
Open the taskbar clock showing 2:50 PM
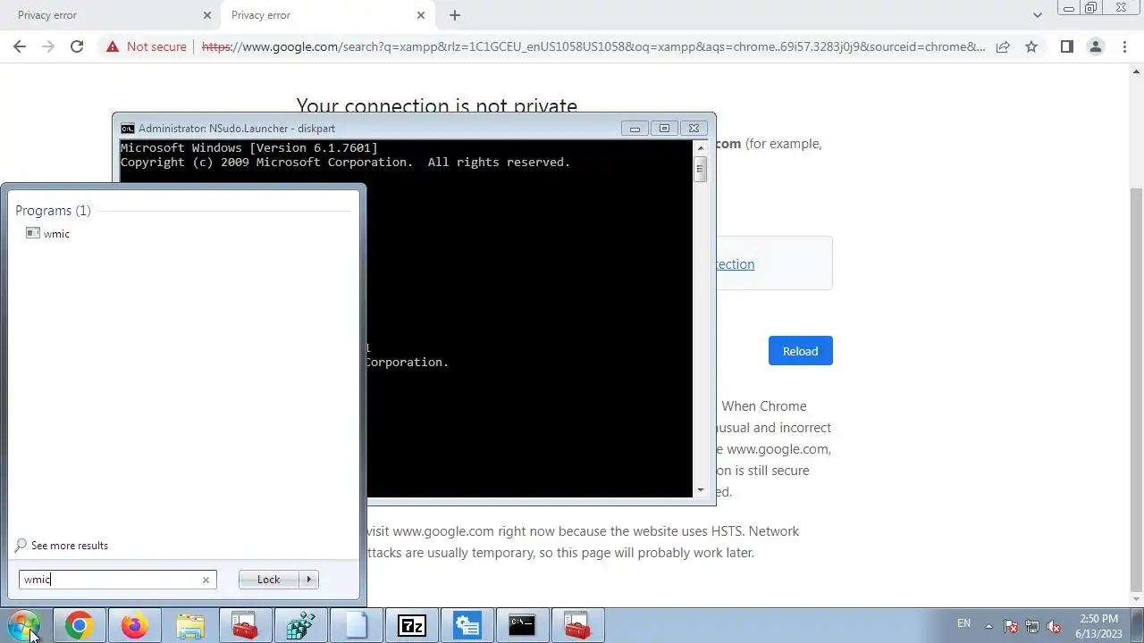point(1098,626)
